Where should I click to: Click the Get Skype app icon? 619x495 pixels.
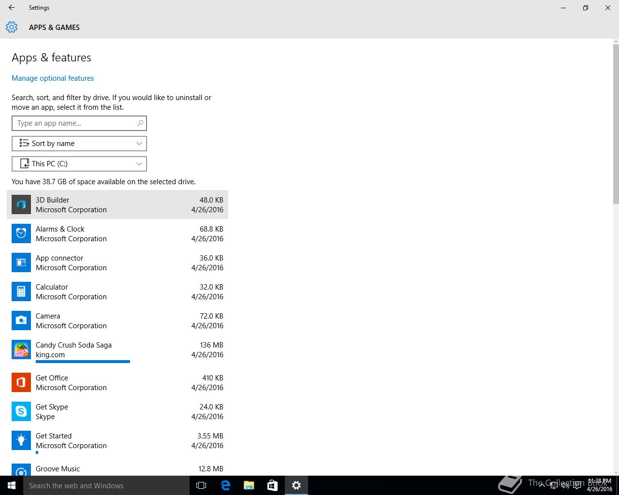(21, 411)
